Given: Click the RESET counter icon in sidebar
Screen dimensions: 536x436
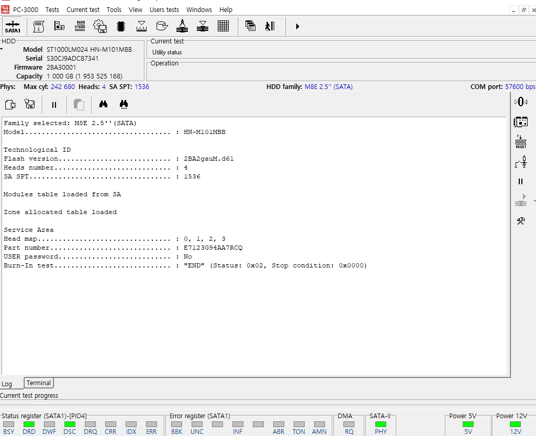Looking at the screenshot, I should [x=520, y=142].
